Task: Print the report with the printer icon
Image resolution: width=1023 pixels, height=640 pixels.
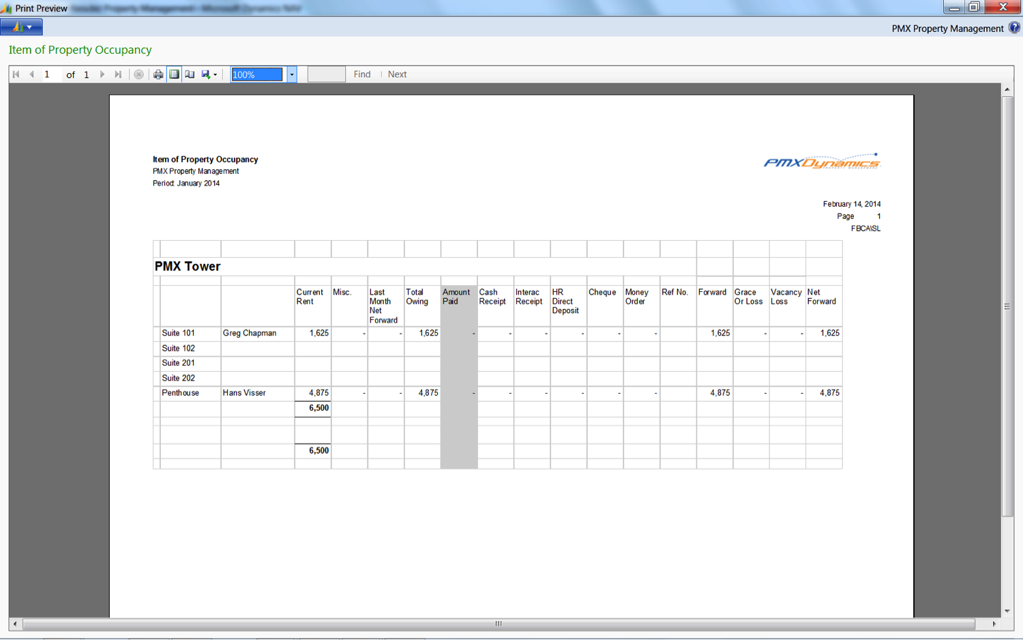Action: [x=158, y=74]
